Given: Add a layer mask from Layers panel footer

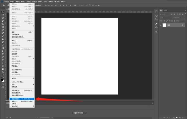Looking at the screenshot, I should pyautogui.click(x=170, y=117).
